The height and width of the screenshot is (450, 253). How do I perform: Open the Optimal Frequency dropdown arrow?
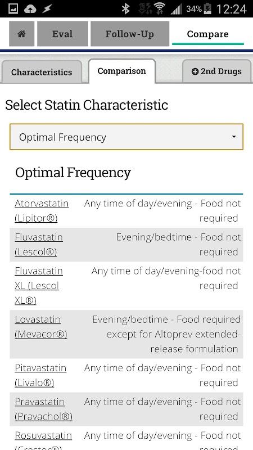pyautogui.click(x=234, y=137)
